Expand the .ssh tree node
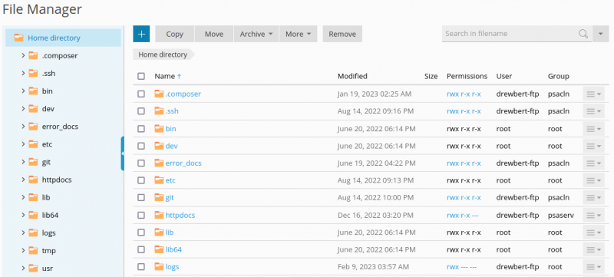This screenshot has height=277, width=614. point(24,73)
